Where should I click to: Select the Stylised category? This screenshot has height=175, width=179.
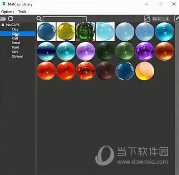[17, 57]
